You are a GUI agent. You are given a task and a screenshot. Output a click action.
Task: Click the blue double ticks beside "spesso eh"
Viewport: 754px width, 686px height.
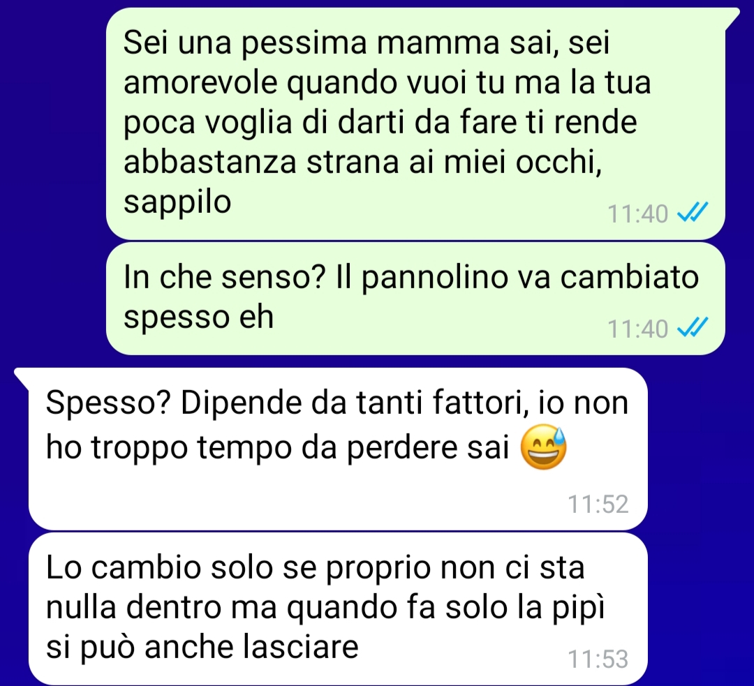point(693,327)
